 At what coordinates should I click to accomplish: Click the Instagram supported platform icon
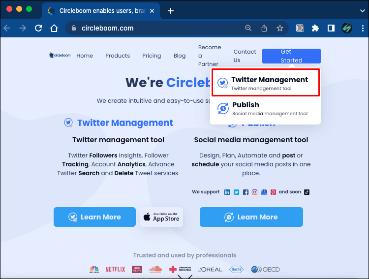(255, 192)
